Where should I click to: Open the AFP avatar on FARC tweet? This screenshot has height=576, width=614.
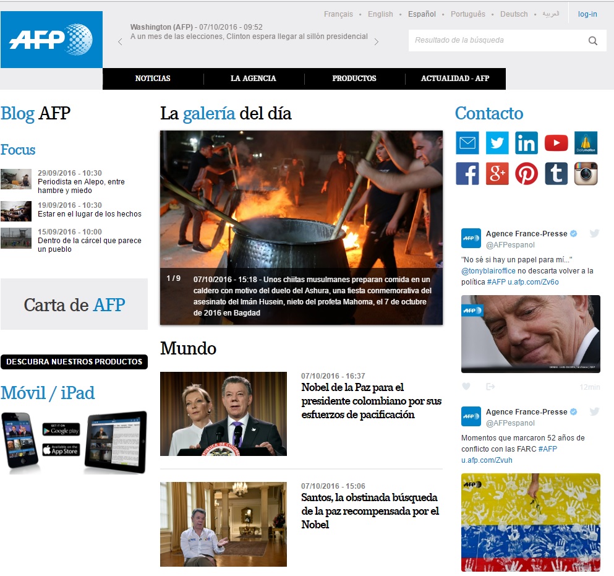tap(471, 416)
